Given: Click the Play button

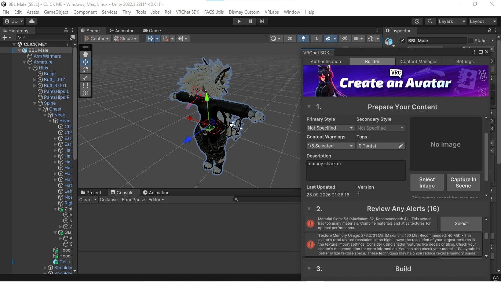Looking at the screenshot, I should pos(239,21).
